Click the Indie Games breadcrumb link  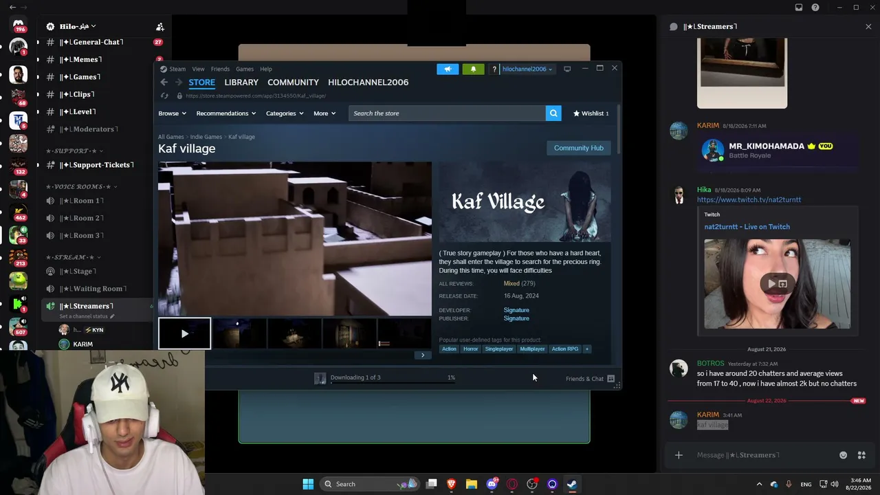[x=206, y=137]
